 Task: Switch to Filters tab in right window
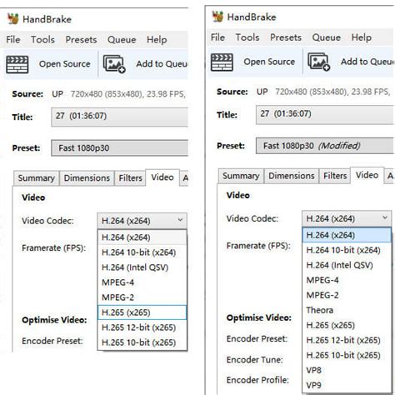tap(335, 176)
